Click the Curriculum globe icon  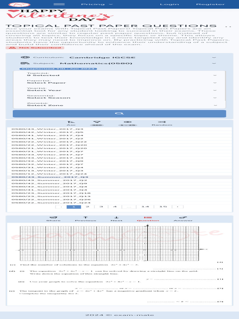coord(25,57)
